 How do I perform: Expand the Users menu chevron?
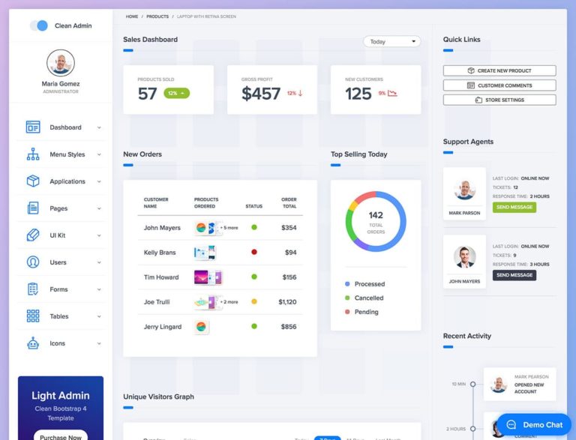point(99,263)
